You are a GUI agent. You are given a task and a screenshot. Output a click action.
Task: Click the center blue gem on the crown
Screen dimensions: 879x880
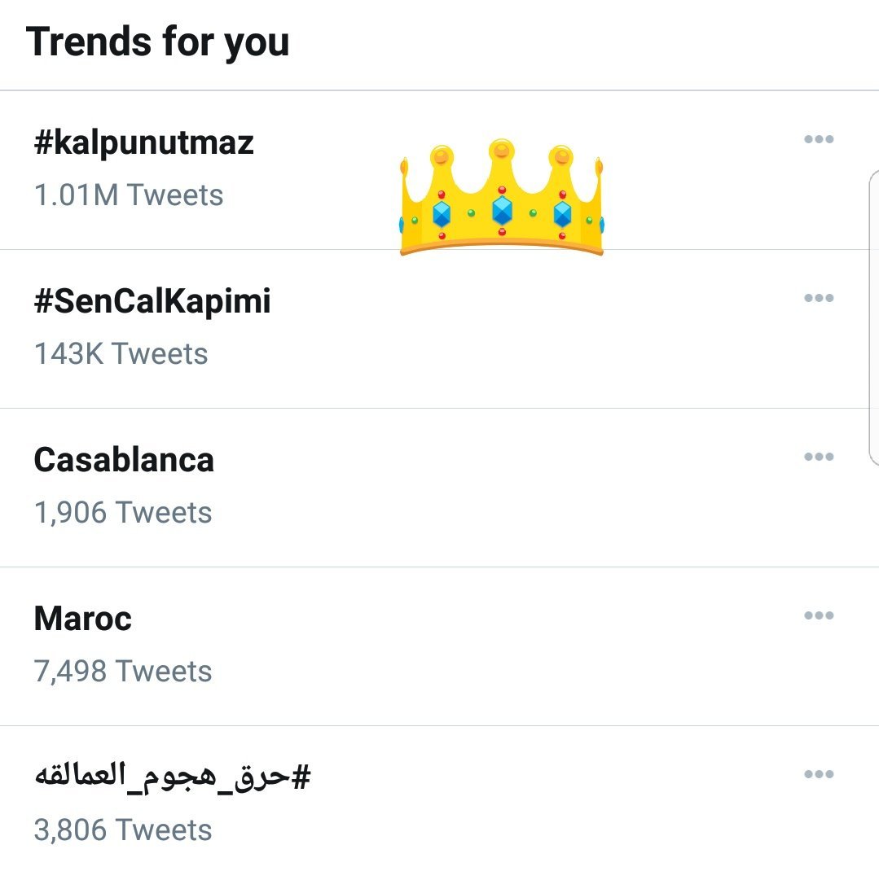[x=502, y=211]
